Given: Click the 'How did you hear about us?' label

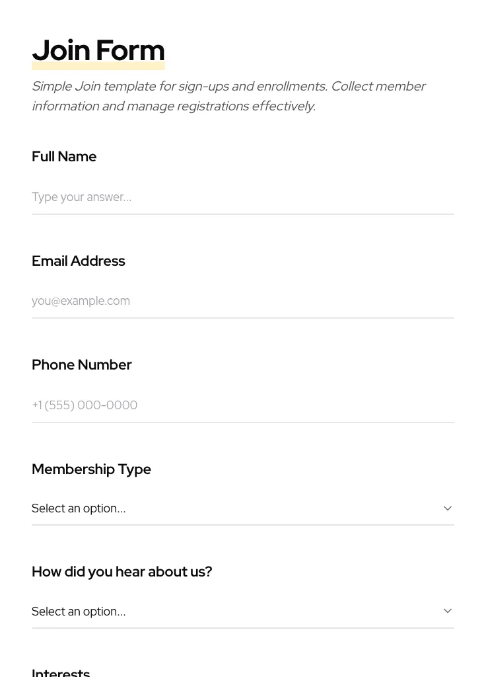Looking at the screenshot, I should (x=121, y=572).
